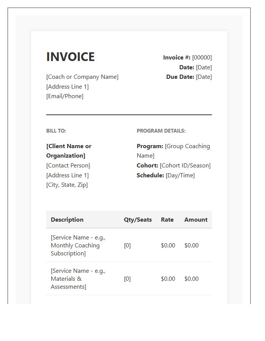This screenshot has width=265, height=341.
Task: Click the Description column header
Action: click(x=67, y=220)
